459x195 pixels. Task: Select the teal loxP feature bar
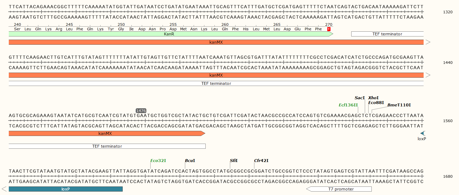[x=65, y=189]
